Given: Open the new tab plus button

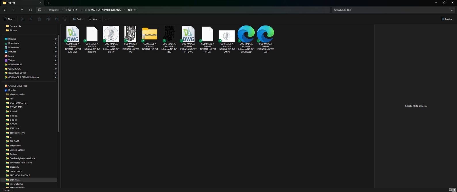Looking at the screenshot, I should click(48, 3).
